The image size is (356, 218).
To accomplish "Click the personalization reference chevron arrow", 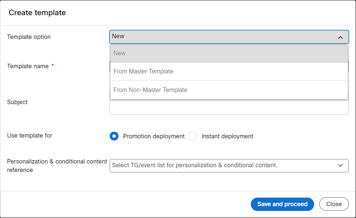I will pos(340,165).
